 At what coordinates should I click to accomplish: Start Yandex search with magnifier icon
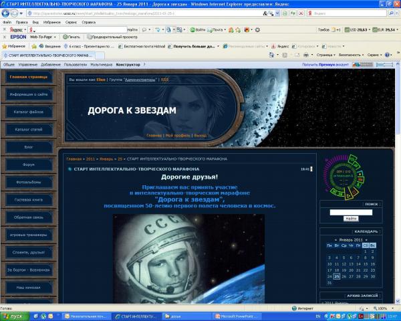click(x=391, y=13)
